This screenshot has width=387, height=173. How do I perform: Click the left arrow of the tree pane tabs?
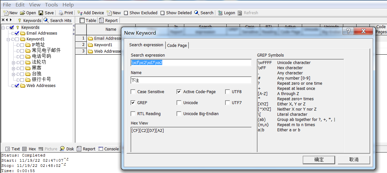tap(7, 20)
